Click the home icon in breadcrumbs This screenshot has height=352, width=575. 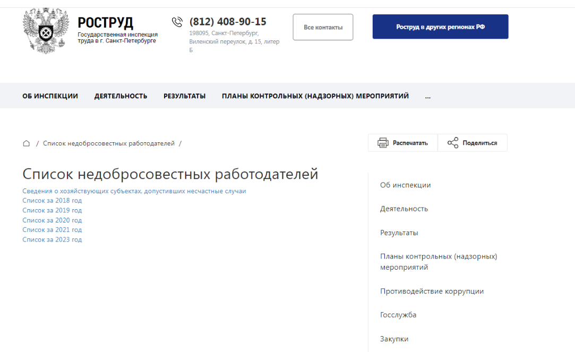27,143
